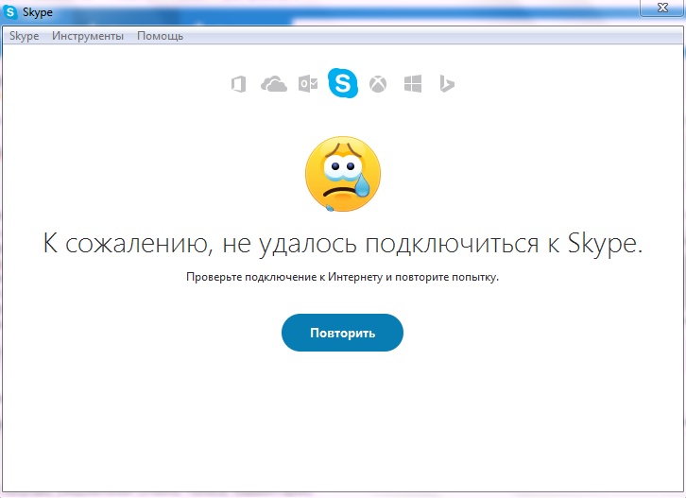Viewport: 686px width, 498px height.
Task: Click the crying emoticon image
Action: tap(343, 174)
